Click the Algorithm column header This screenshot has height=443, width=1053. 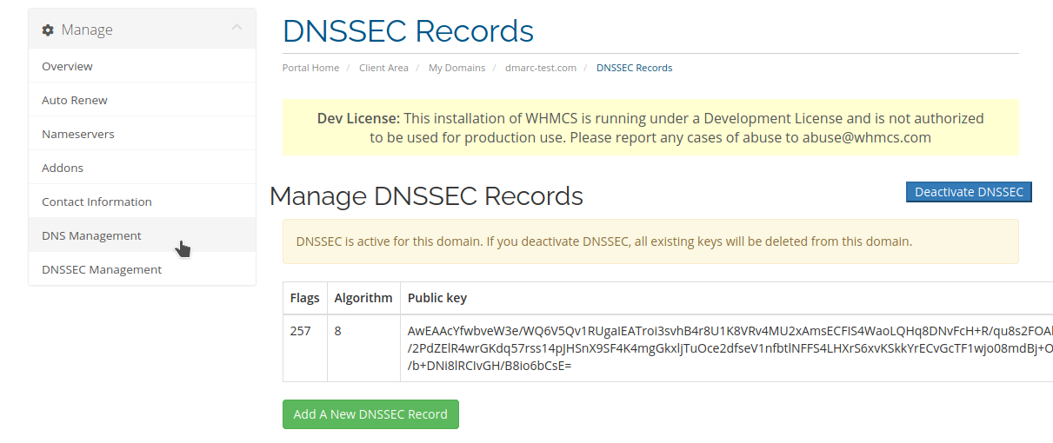coord(363,298)
